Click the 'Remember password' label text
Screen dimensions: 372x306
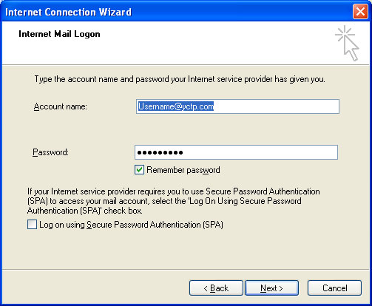click(183, 170)
